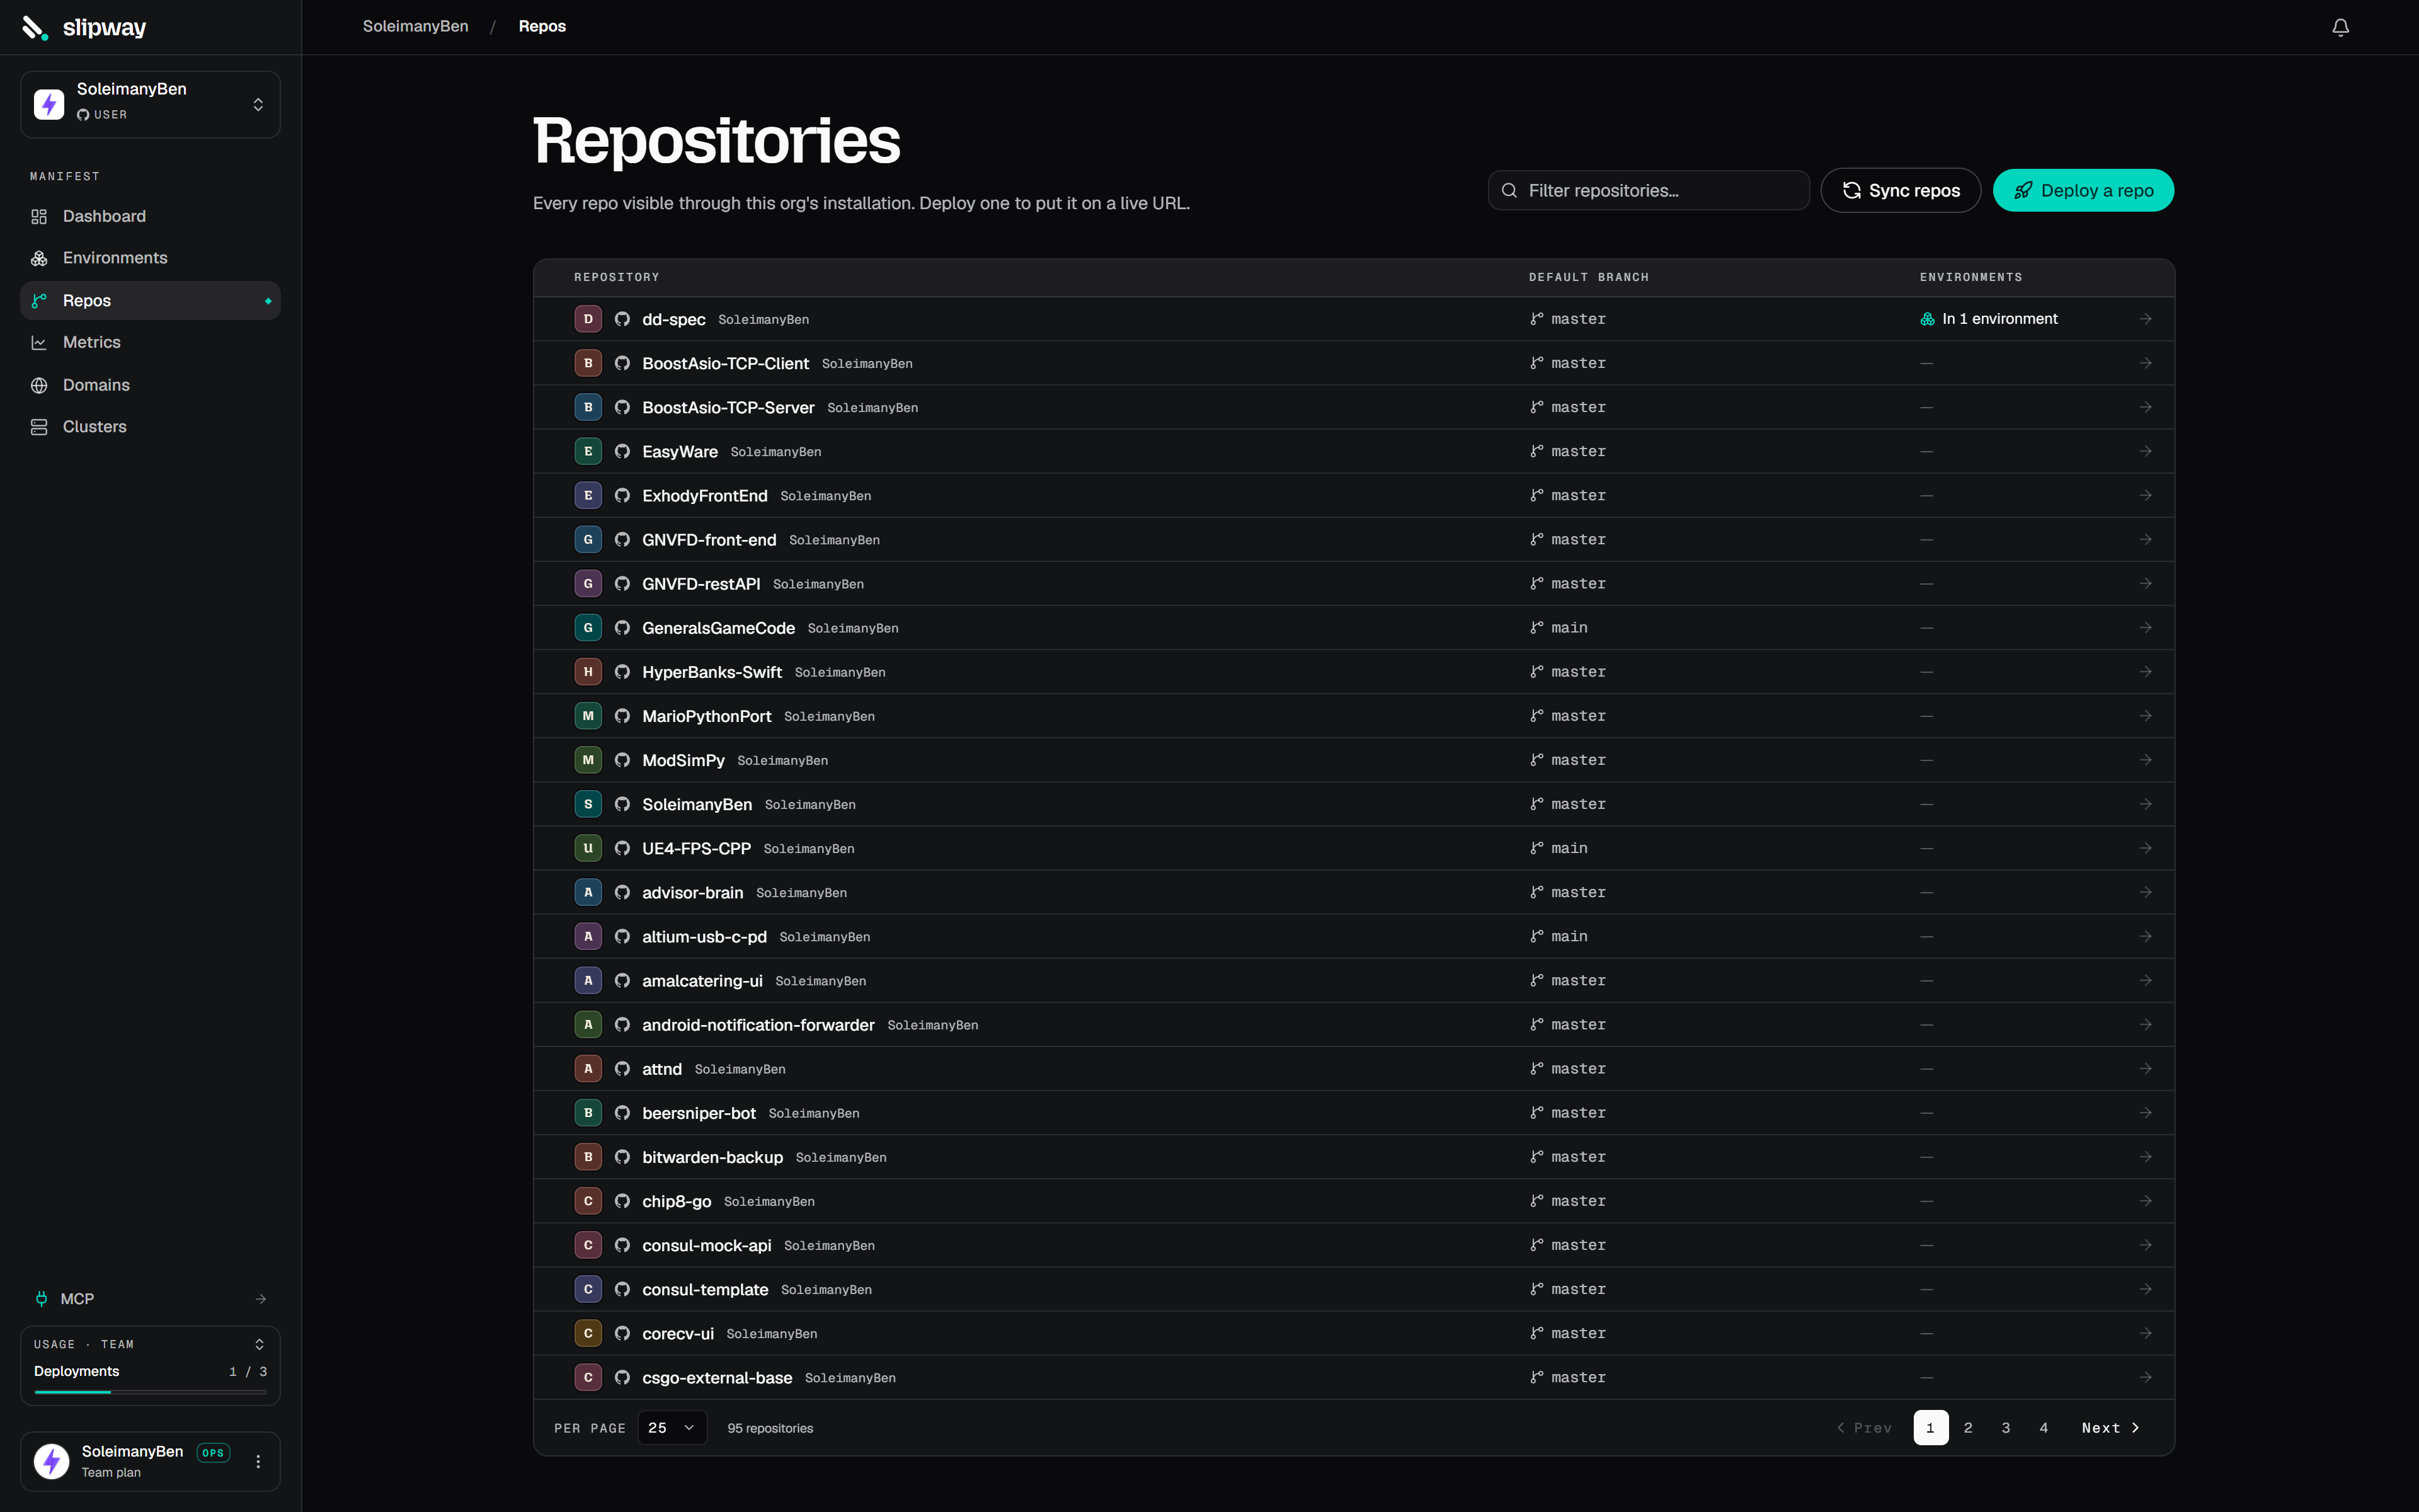2419x1512 pixels.
Task: Open user options three-dot menu
Action: (258, 1461)
